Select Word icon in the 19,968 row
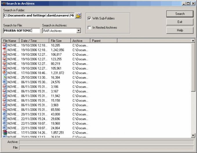 [5, 123]
